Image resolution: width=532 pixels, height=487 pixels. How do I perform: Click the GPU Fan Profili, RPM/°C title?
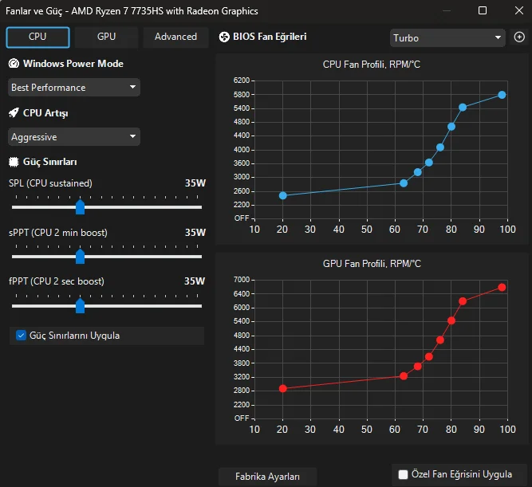[372, 264]
